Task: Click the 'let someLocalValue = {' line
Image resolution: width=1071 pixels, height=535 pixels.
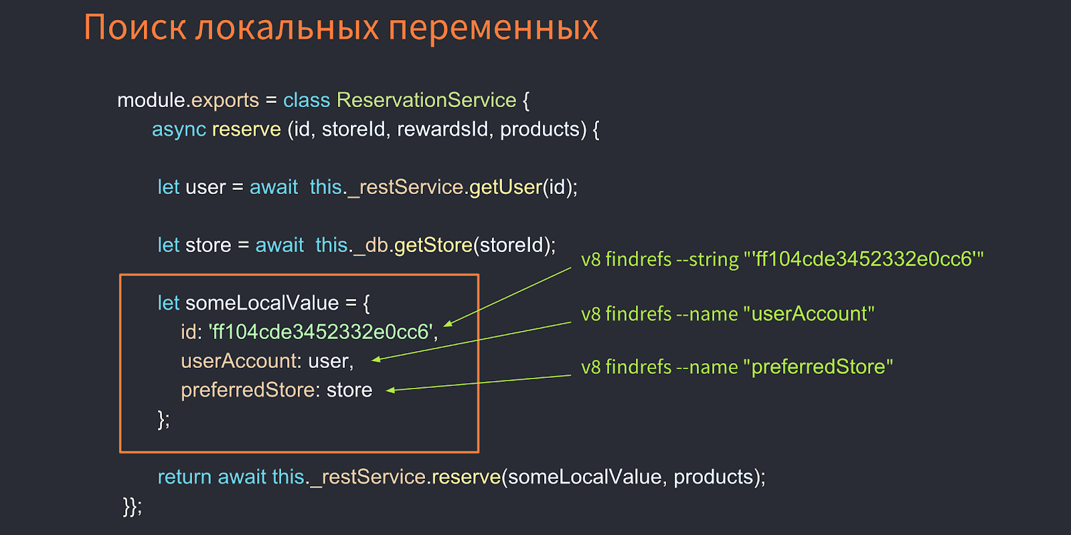Action: click(x=264, y=303)
